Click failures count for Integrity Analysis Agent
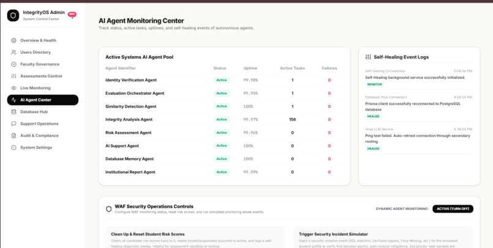The image size is (493, 248). (329, 120)
